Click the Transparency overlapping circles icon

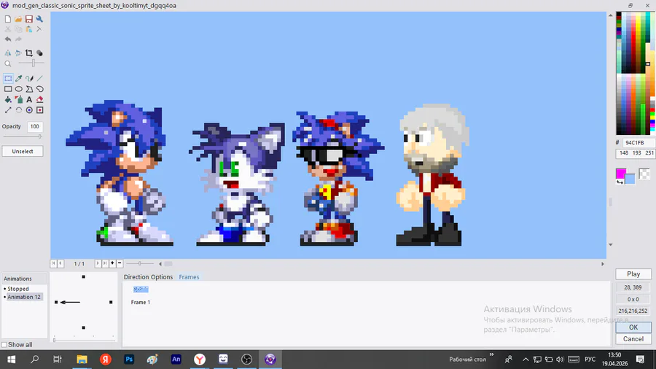click(x=39, y=53)
